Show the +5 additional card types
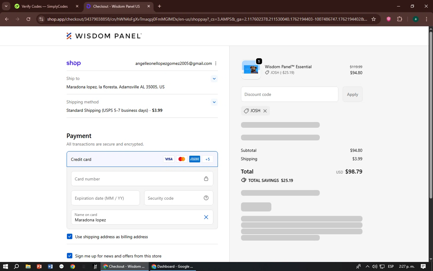The width and height of the screenshot is (433, 271). (208, 159)
